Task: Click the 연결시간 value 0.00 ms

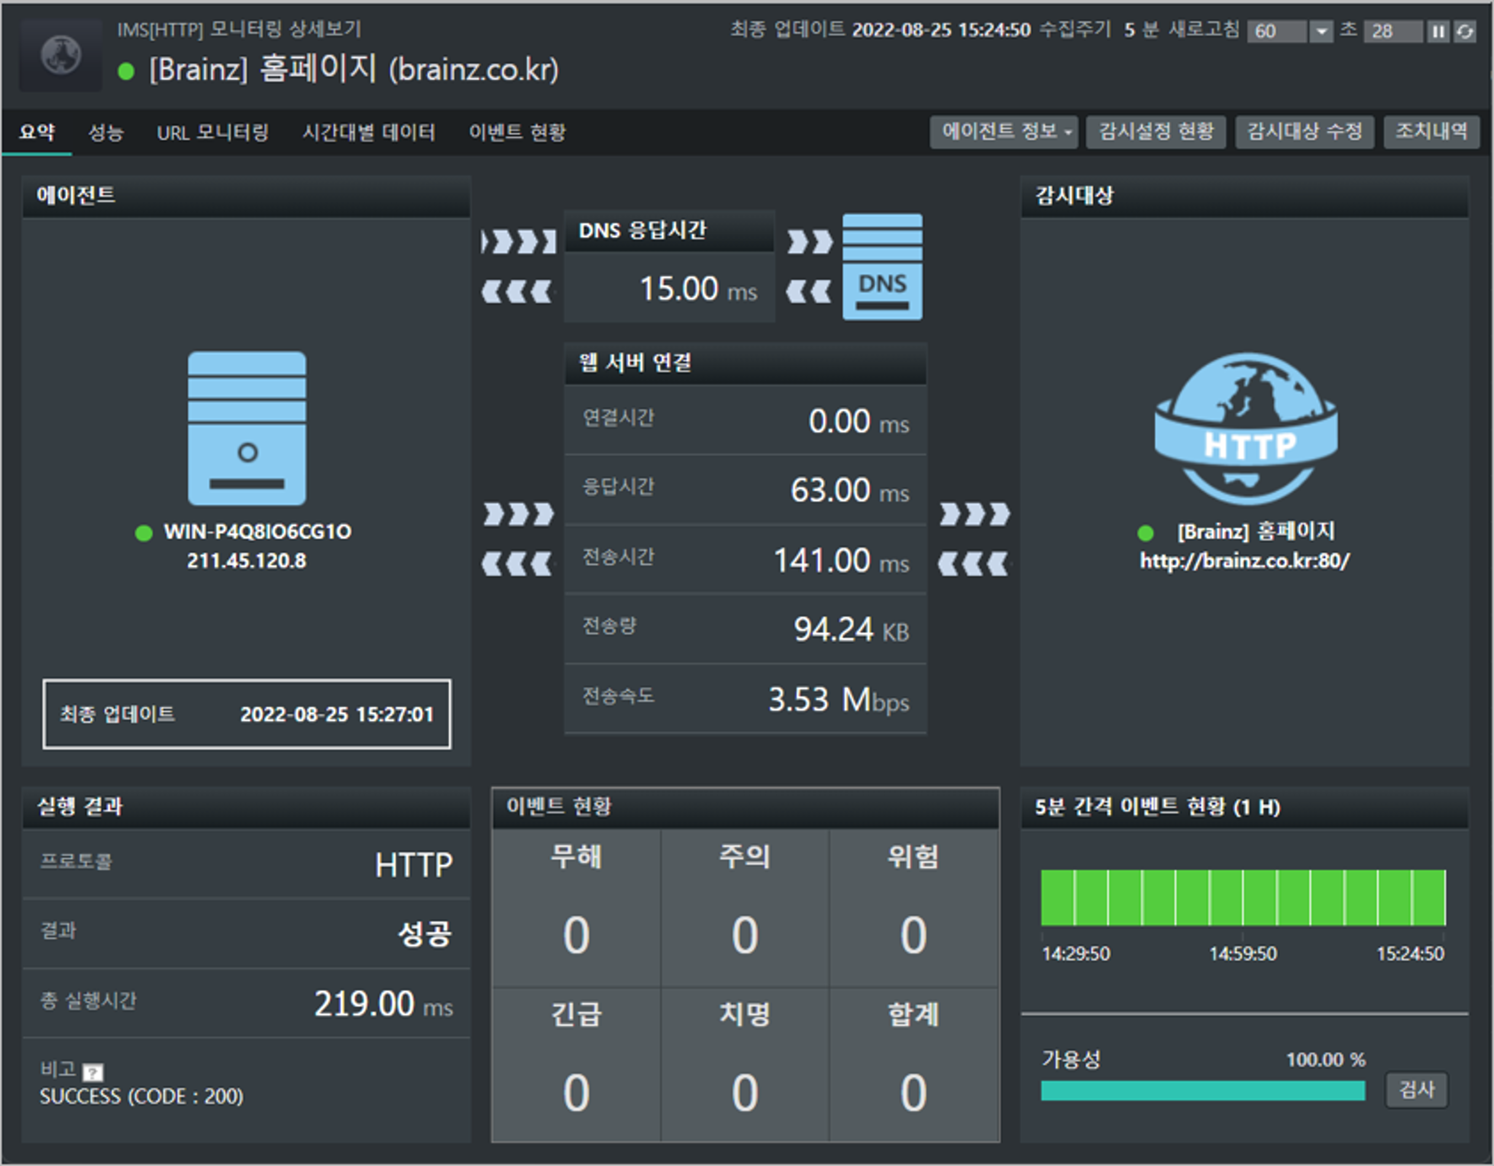Action: pyautogui.click(x=859, y=421)
